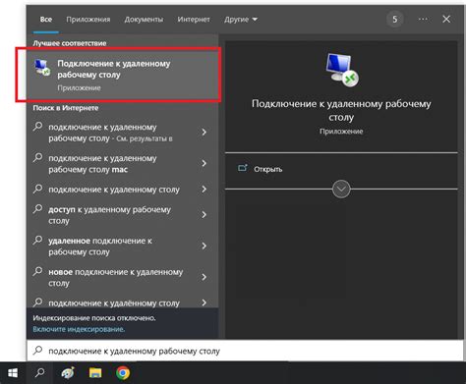Click the open icon next to Открыть
The width and height of the screenshot is (466, 384).
(243, 168)
